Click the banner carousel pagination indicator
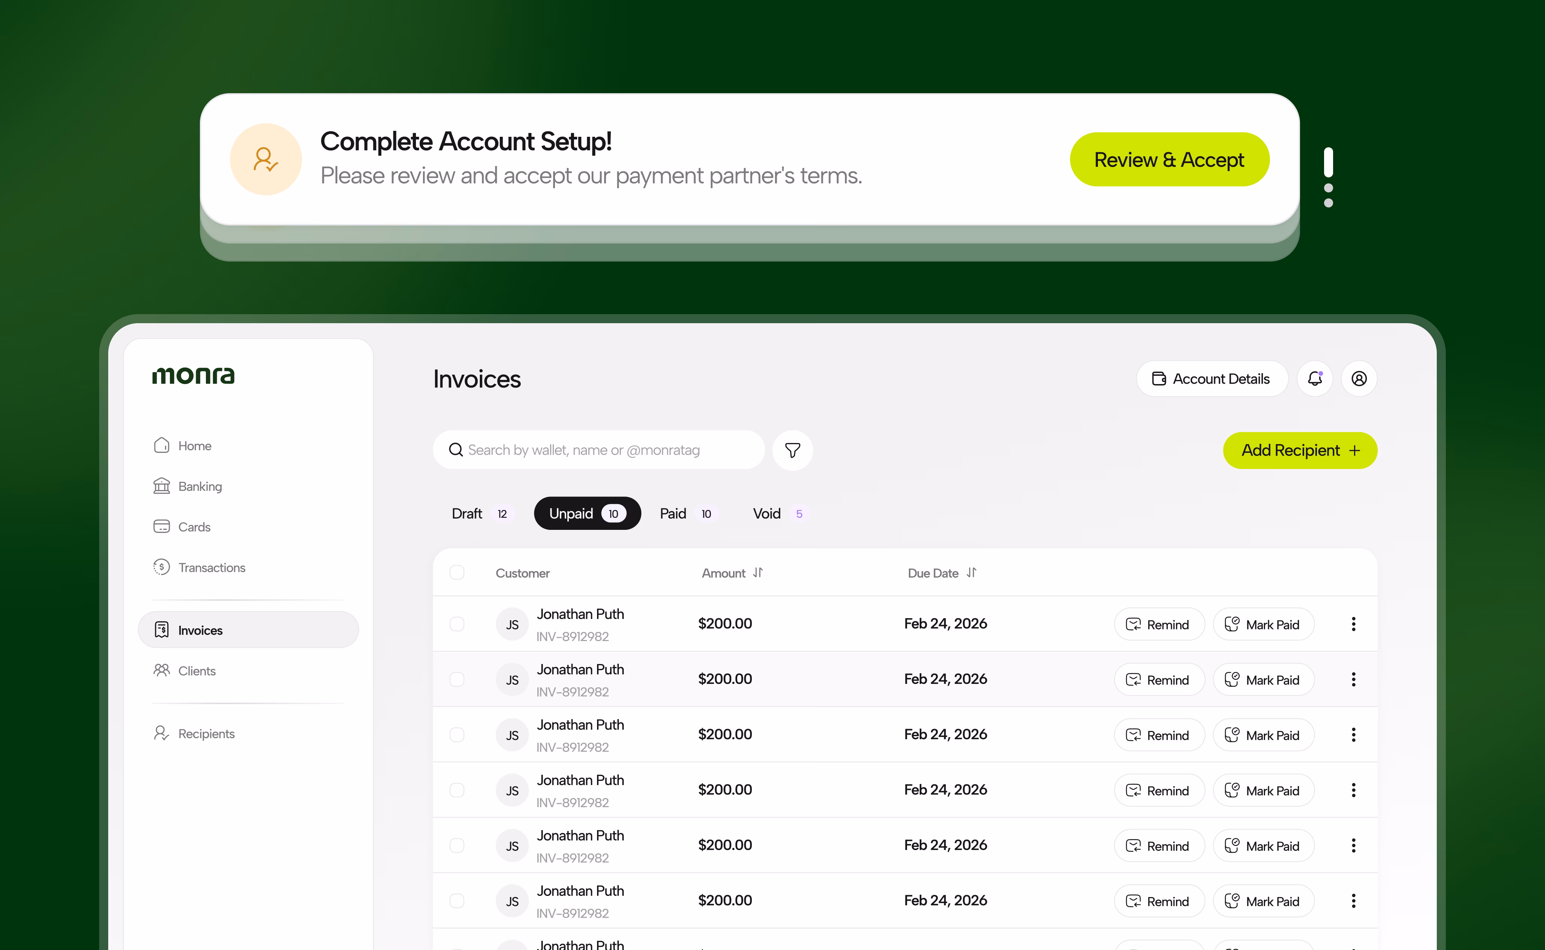The width and height of the screenshot is (1545, 950). tap(1328, 177)
